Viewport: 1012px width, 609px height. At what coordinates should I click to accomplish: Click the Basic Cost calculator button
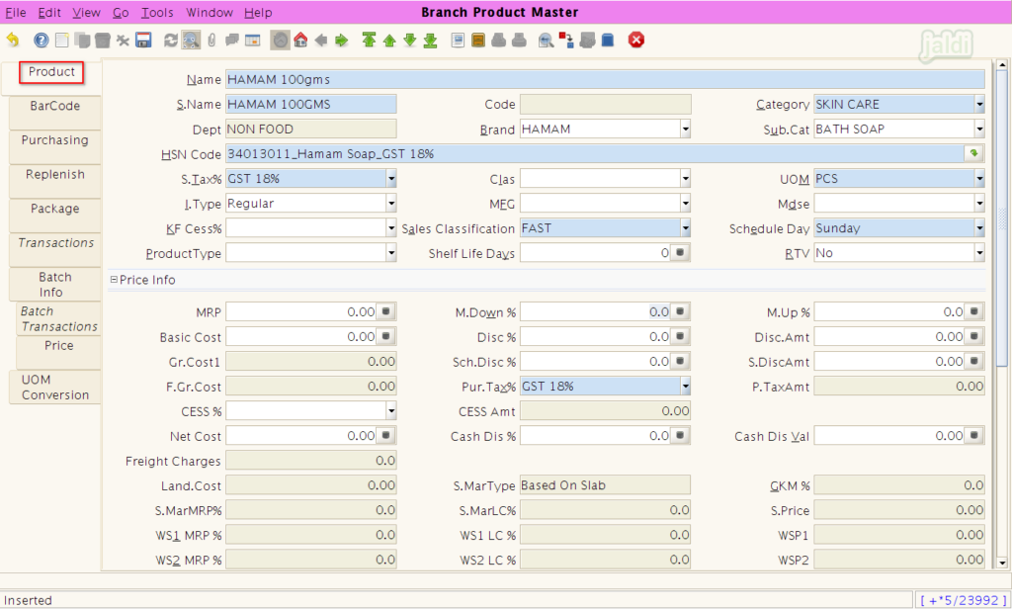click(x=386, y=336)
